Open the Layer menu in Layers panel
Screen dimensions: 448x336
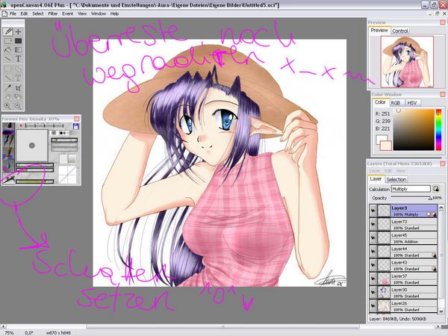tap(374, 171)
